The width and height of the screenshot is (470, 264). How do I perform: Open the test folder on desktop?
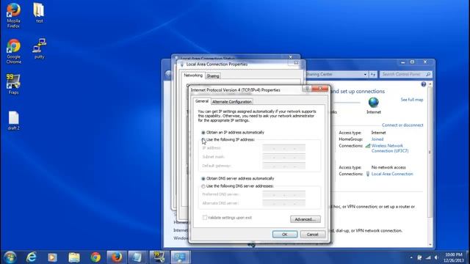[x=39, y=13]
